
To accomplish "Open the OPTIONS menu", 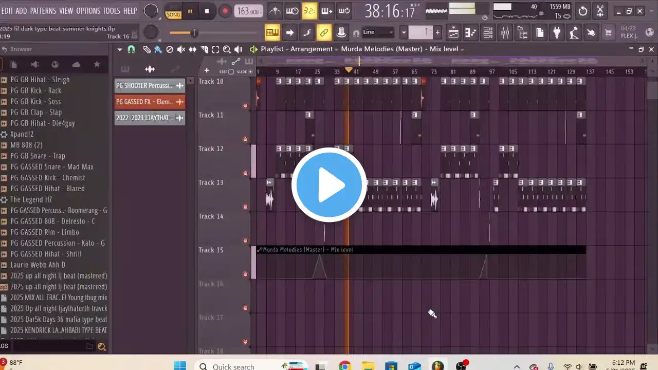I will [x=88, y=11].
